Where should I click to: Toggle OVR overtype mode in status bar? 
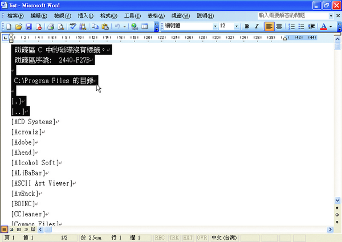point(202,237)
